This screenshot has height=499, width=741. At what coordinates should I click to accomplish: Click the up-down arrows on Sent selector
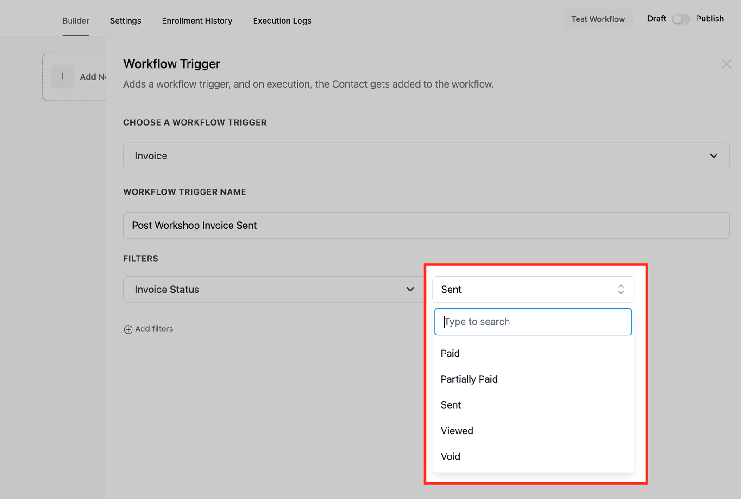click(x=621, y=290)
